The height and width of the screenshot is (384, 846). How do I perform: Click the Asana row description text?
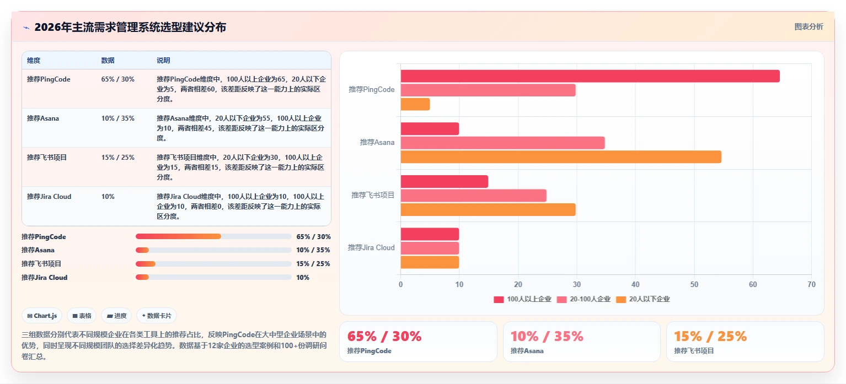(x=241, y=128)
